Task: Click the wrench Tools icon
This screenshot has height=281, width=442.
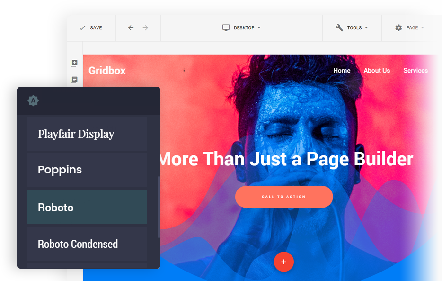Action: [339, 28]
